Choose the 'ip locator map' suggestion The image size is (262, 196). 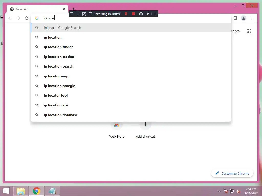(x=131, y=76)
